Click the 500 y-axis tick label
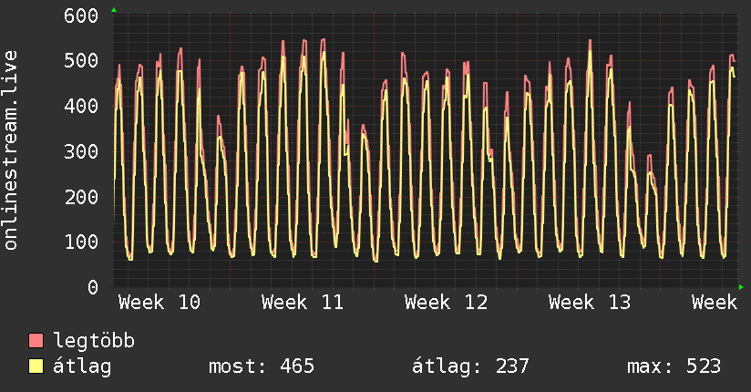The width and height of the screenshot is (751, 392). pos(81,61)
